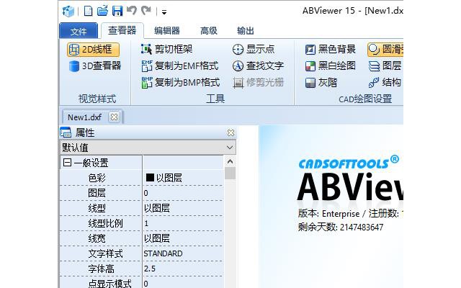Toggle the 2D线框 visual style

tap(93, 50)
